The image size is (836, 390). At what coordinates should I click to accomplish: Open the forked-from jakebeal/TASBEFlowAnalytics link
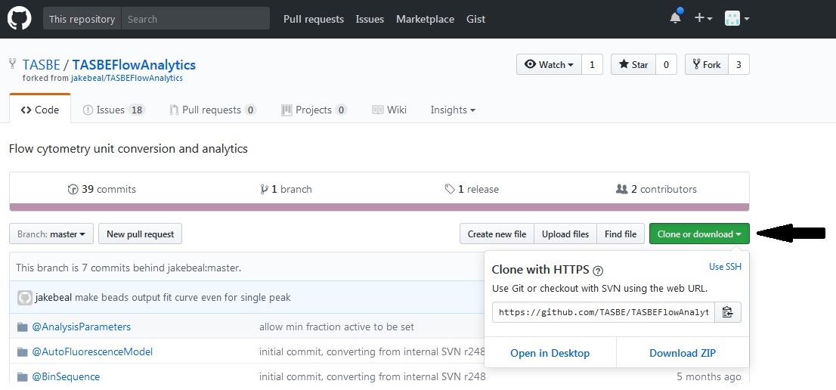pyautogui.click(x=127, y=79)
